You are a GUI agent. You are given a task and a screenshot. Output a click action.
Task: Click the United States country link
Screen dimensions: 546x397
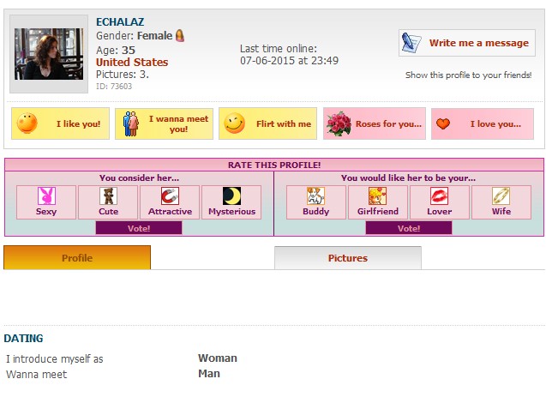(x=132, y=62)
